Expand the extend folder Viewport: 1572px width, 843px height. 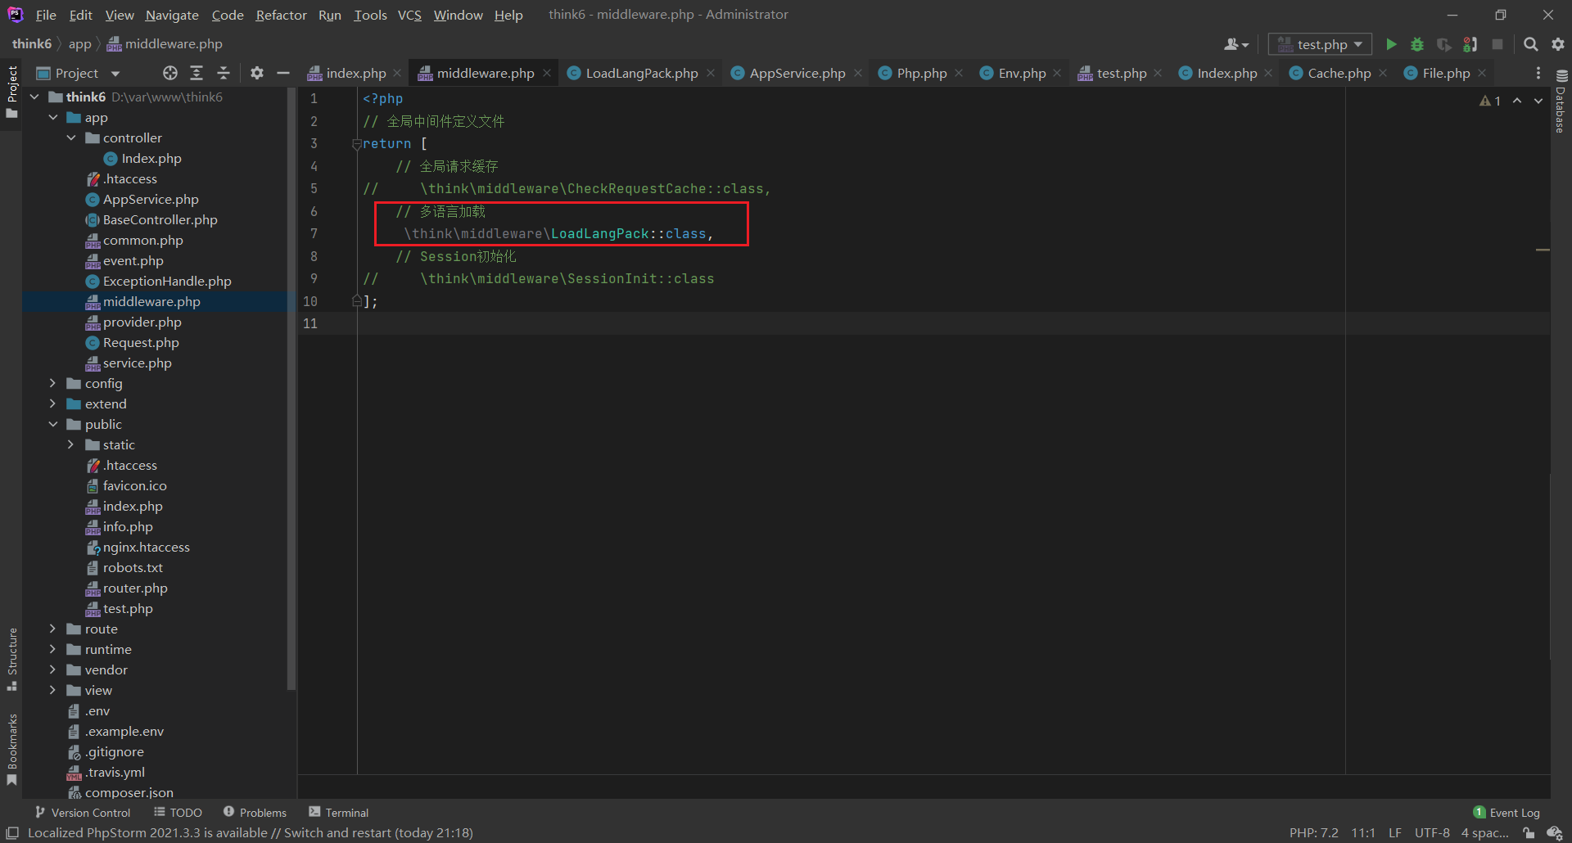[x=53, y=403]
